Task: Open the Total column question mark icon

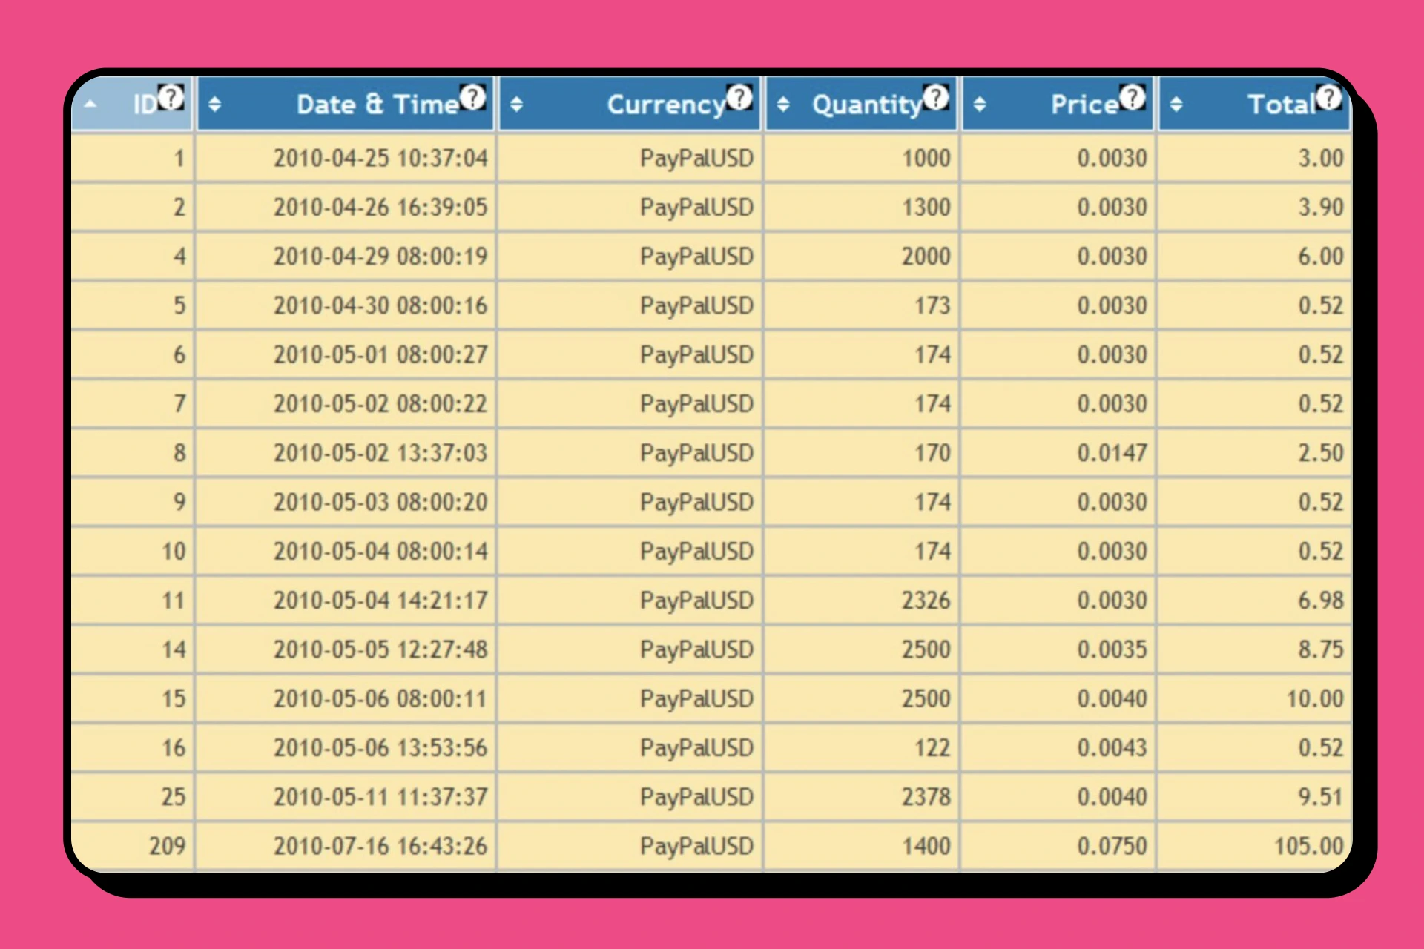Action: pyautogui.click(x=1329, y=97)
